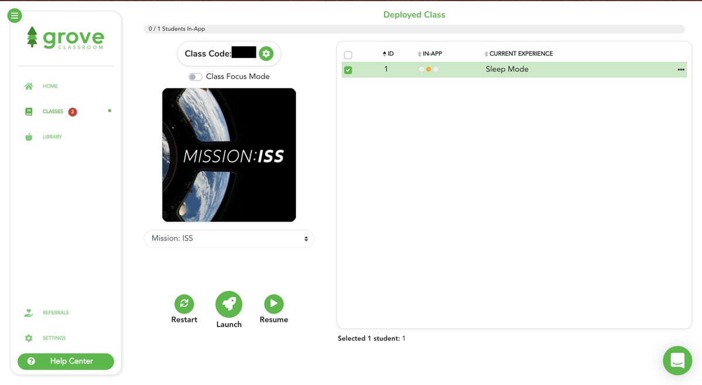Click the Launch label
Image resolution: width=702 pixels, height=385 pixels.
[229, 324]
